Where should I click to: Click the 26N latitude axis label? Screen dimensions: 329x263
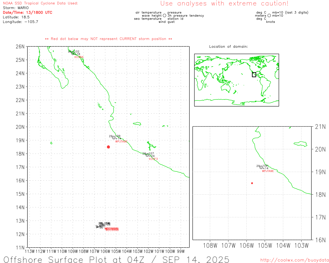coord(20,47)
